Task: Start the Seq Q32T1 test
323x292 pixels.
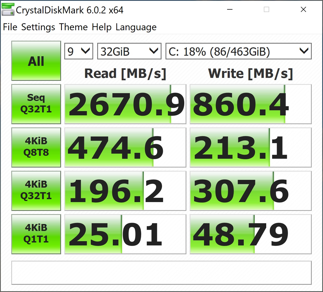Action: tap(36, 104)
